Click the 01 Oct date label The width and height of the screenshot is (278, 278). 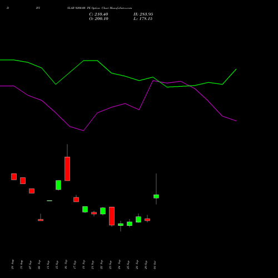click(x=155, y=265)
